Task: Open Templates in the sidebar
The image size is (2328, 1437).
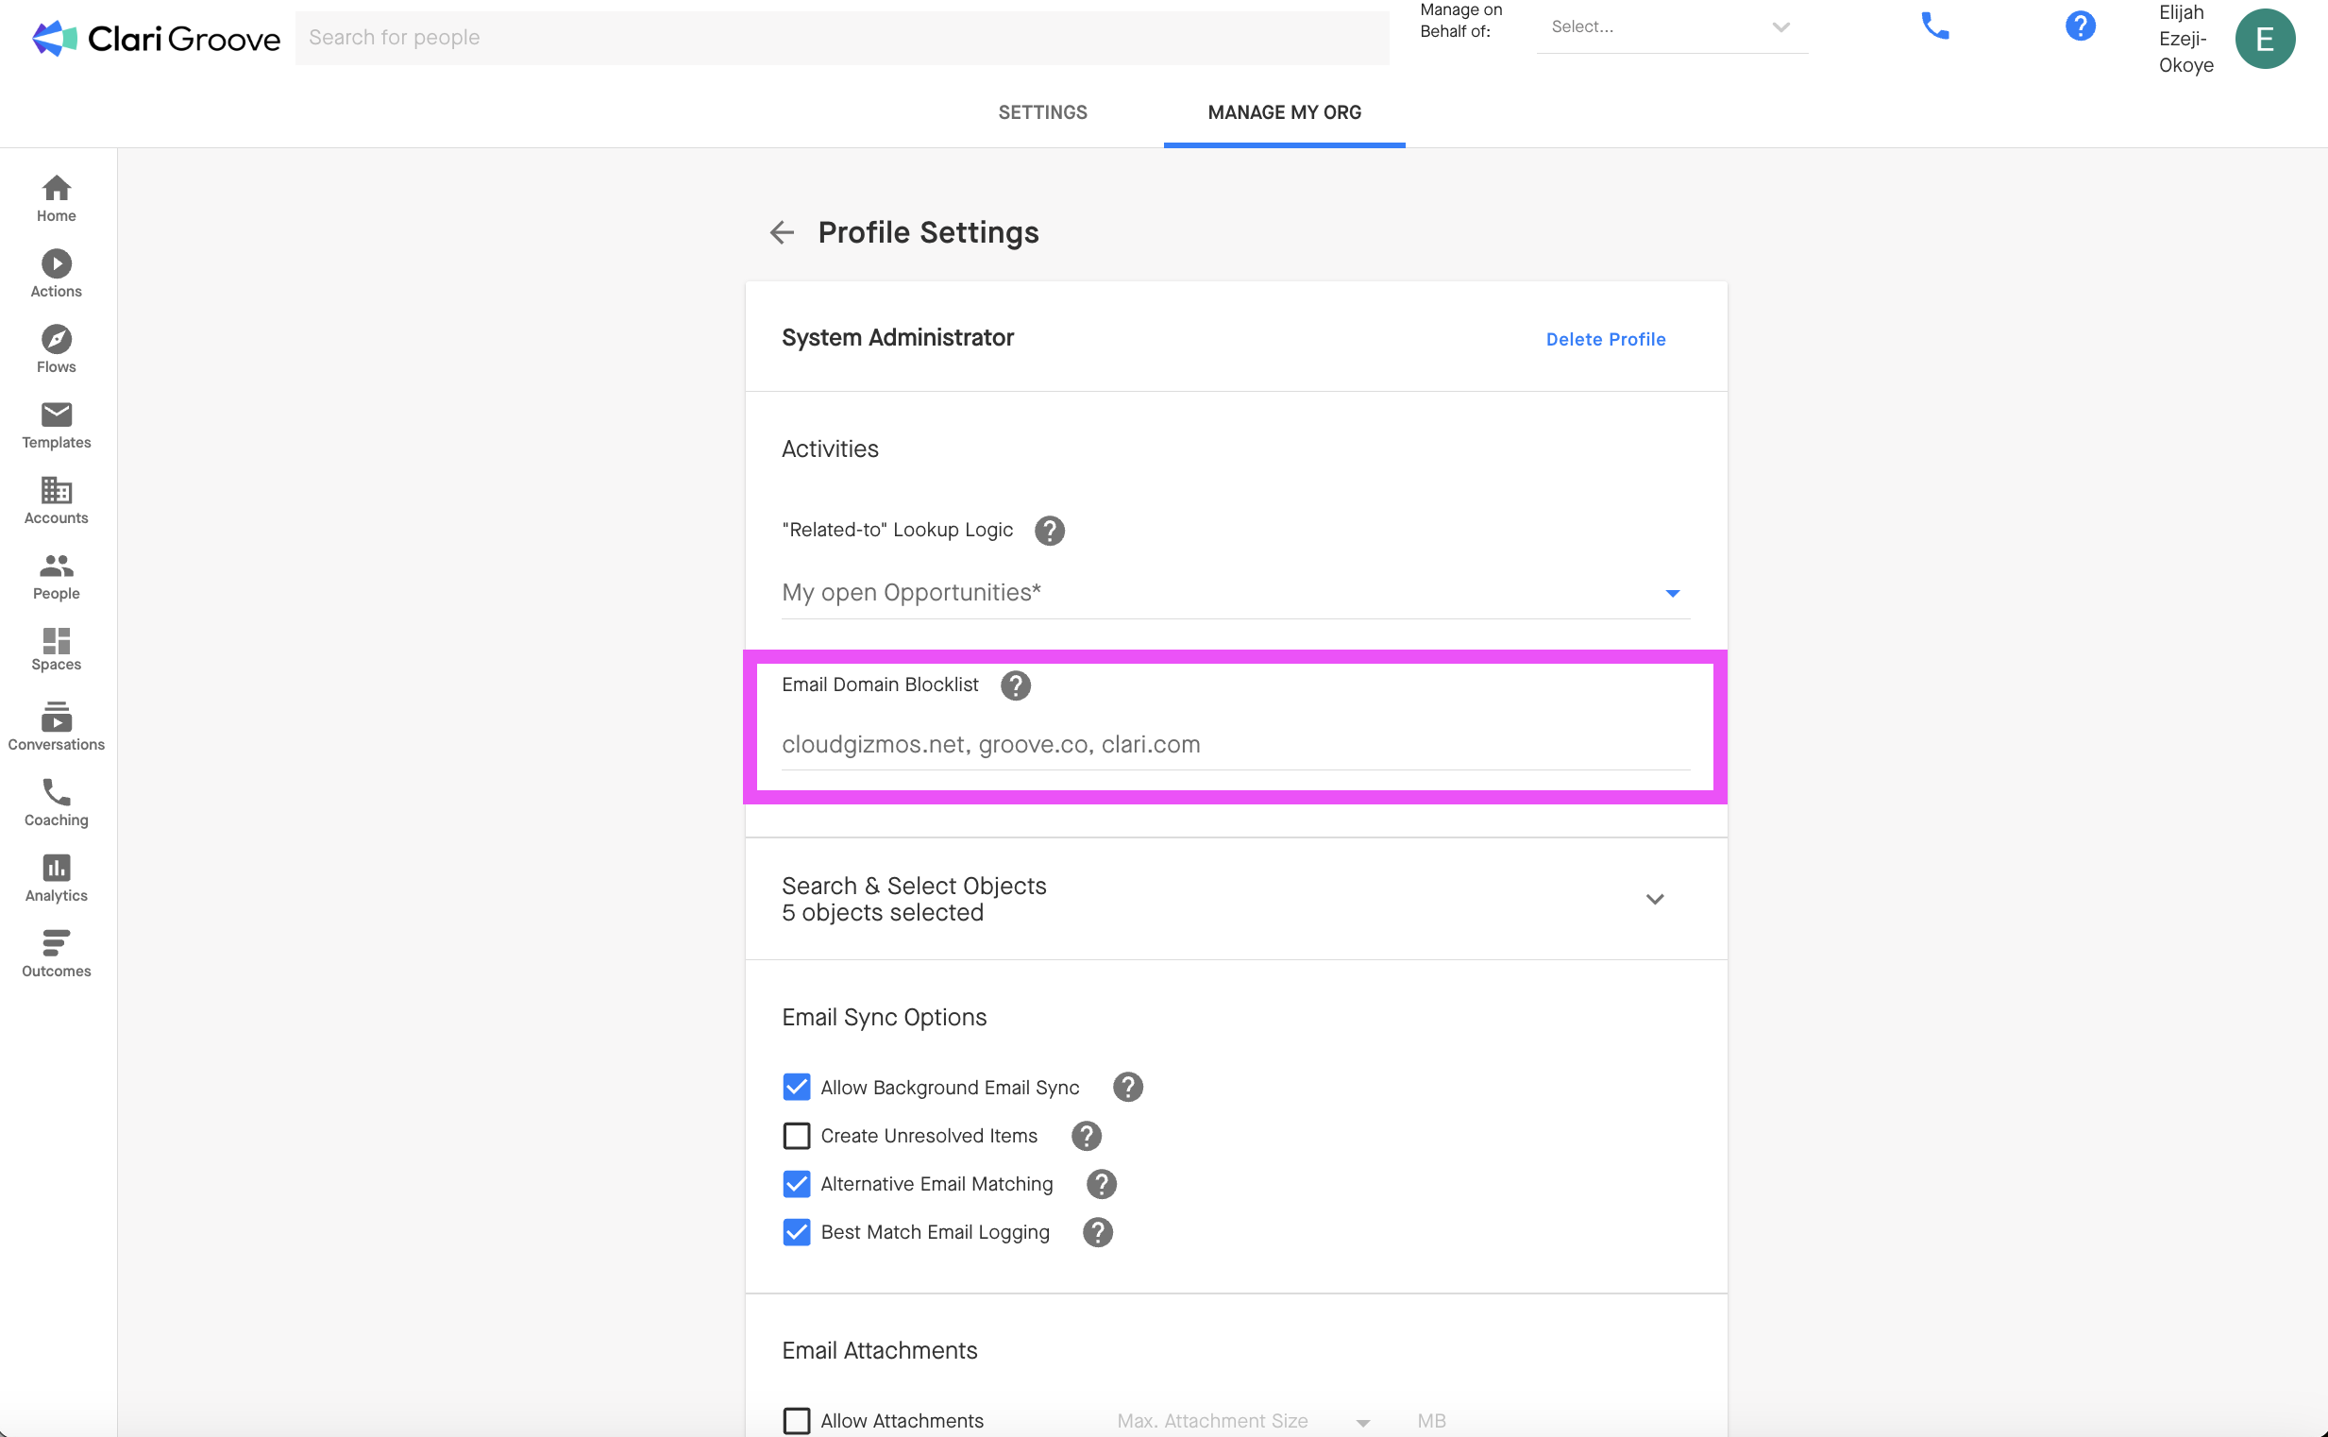Action: point(56,425)
